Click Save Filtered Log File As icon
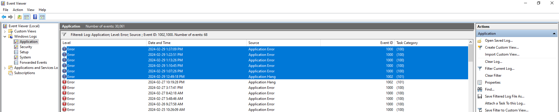 [x=480, y=96]
